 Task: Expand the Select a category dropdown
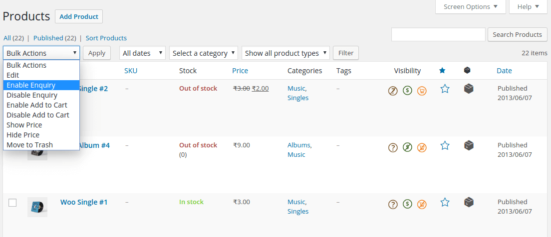coord(204,53)
